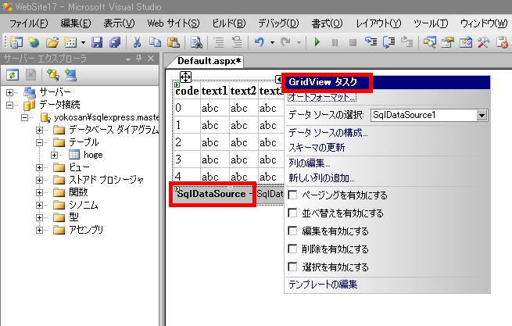Enable ページングを有効にする checkbox
512x326 pixels.
292,195
